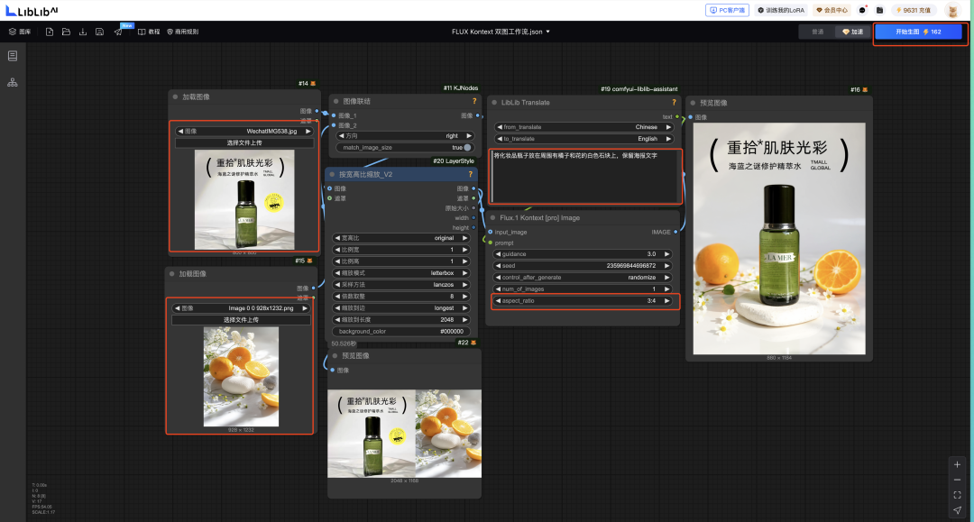Image resolution: width=974 pixels, height=522 pixels.
Task: Click the background_color #000000 field
Action: [x=402, y=331]
